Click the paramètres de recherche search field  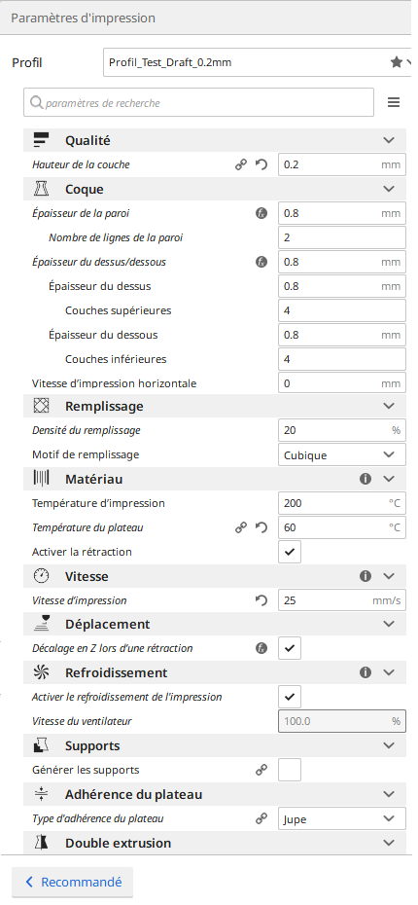point(199,103)
